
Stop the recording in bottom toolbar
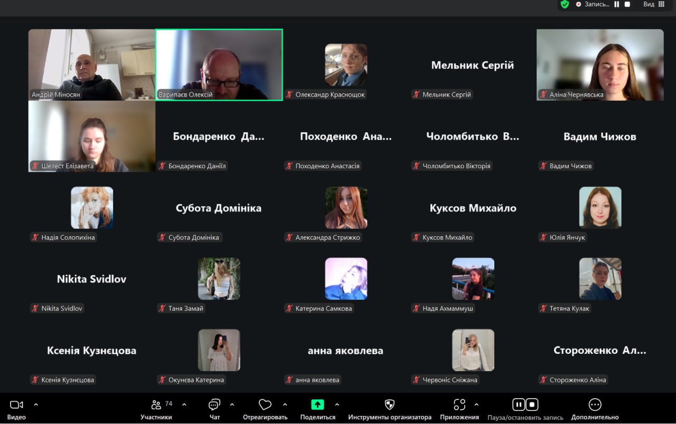click(x=532, y=405)
